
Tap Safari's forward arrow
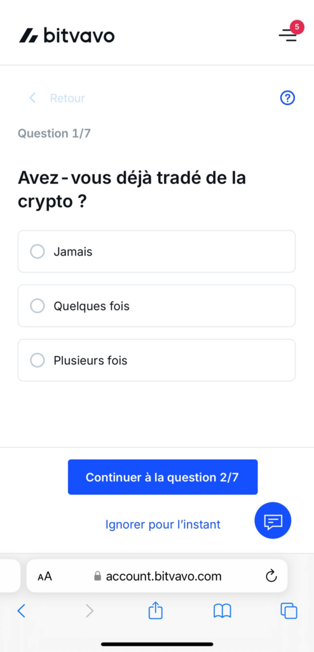(x=89, y=611)
